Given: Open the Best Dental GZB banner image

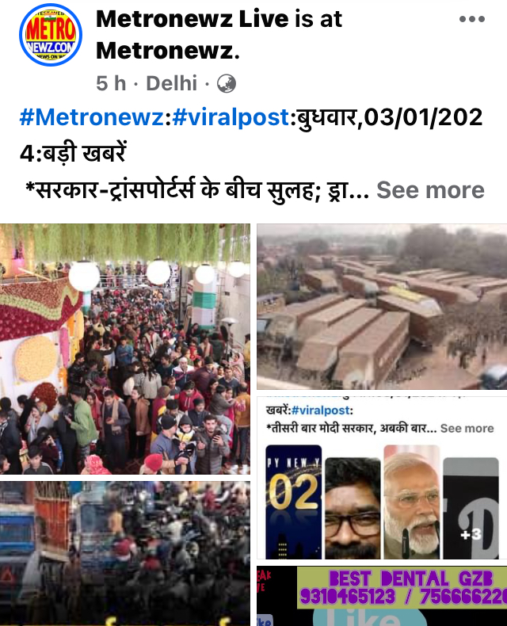Looking at the screenshot, I should (382, 596).
